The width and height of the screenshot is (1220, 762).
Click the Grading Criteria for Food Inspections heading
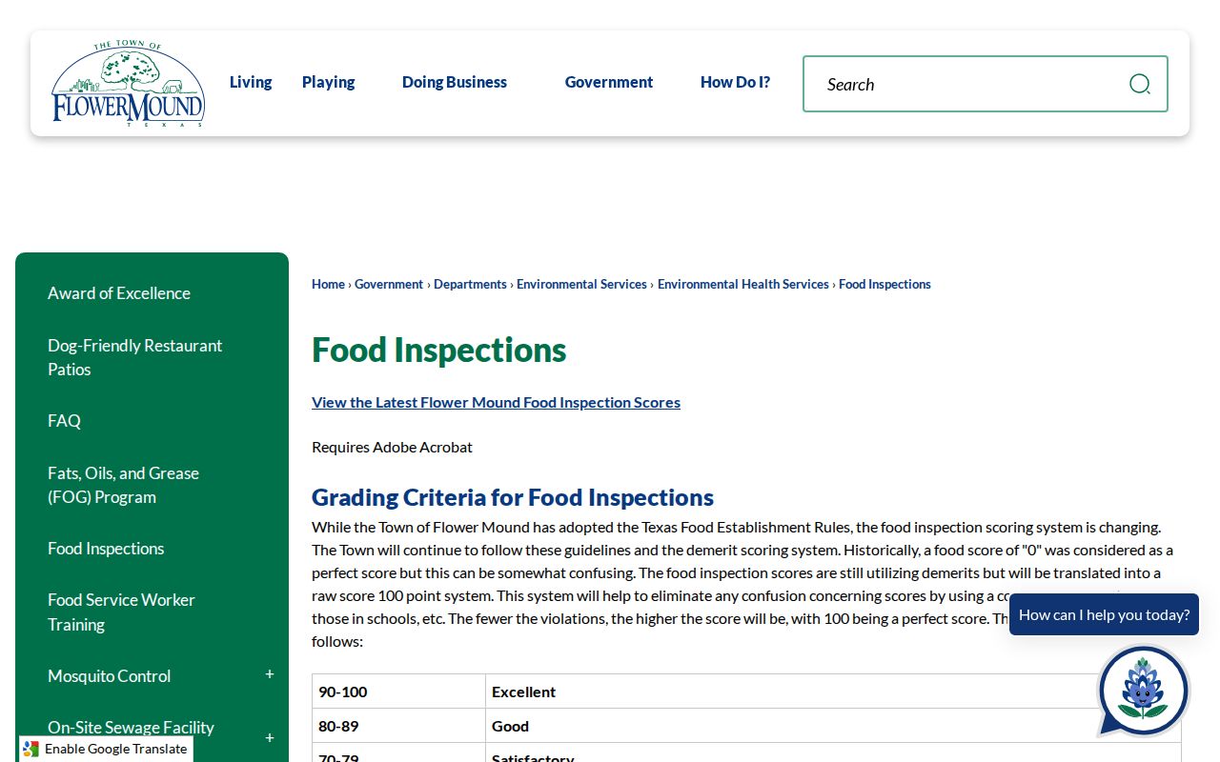coord(513,497)
